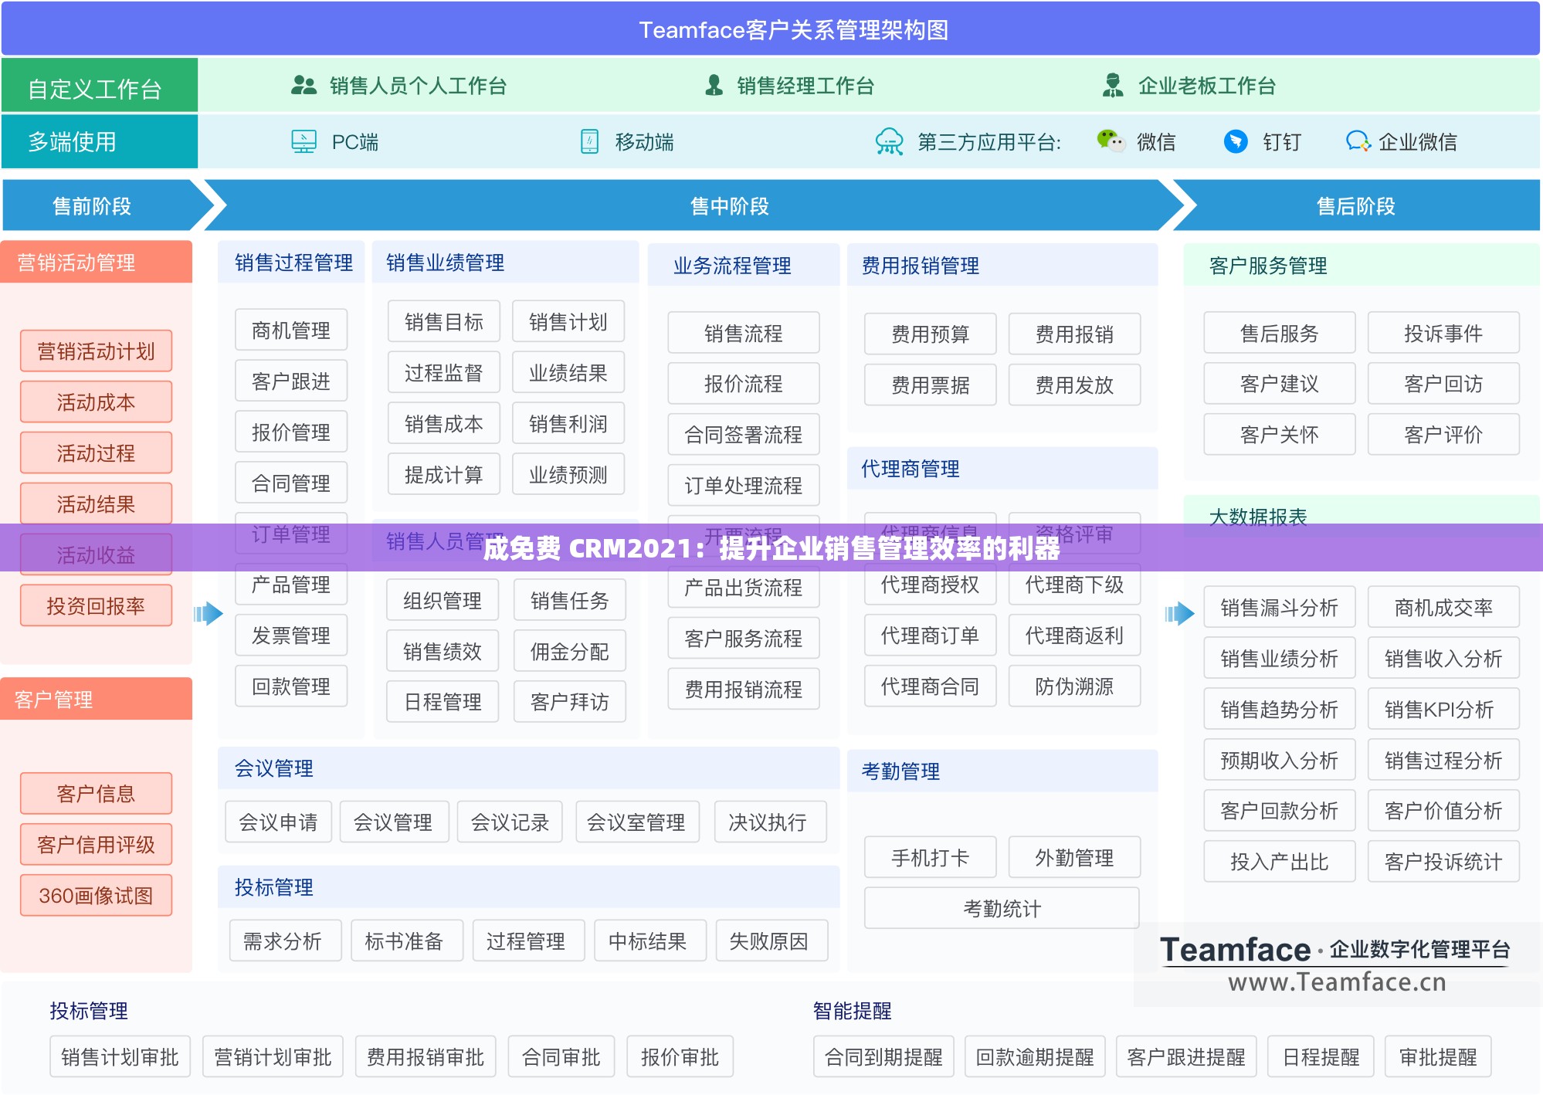1543x1095 pixels.
Task: Click the 费用报销流程 box
Action: coord(744,689)
